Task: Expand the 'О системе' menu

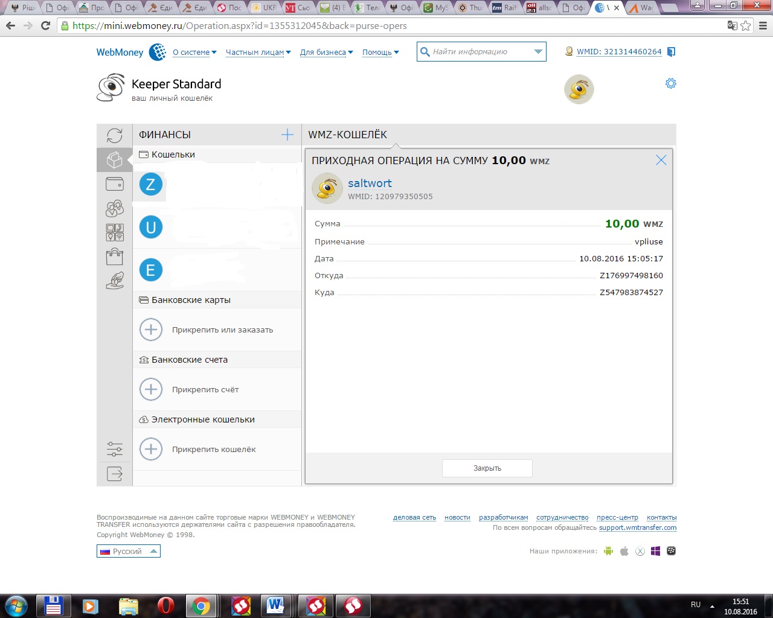Action: pos(194,53)
